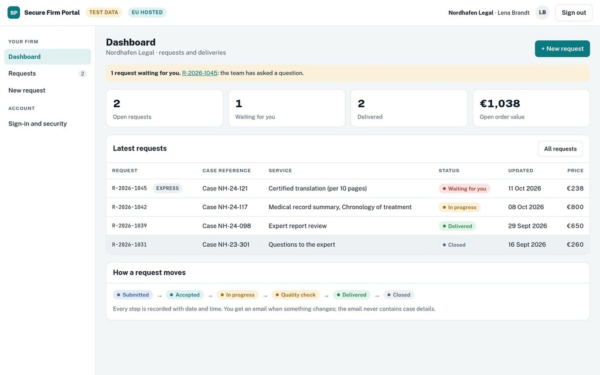Click the Submitted step pill

pyautogui.click(x=133, y=295)
